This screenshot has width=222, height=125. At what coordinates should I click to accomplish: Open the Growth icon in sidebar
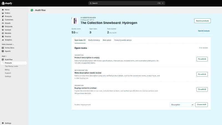tap(3, 23)
